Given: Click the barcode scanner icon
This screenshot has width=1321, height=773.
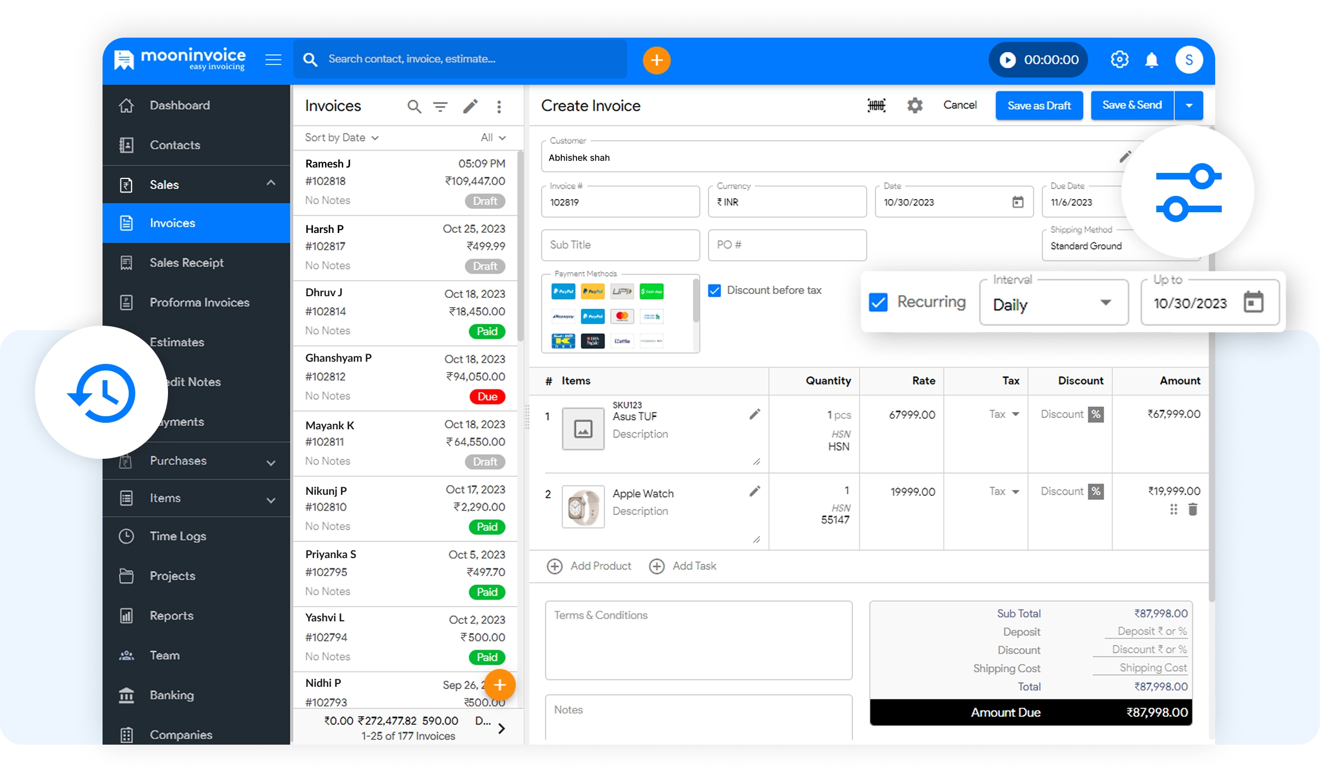Looking at the screenshot, I should 876,105.
